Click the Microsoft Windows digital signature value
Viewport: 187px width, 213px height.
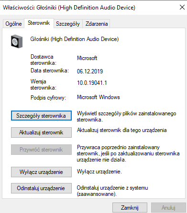pos(99,97)
